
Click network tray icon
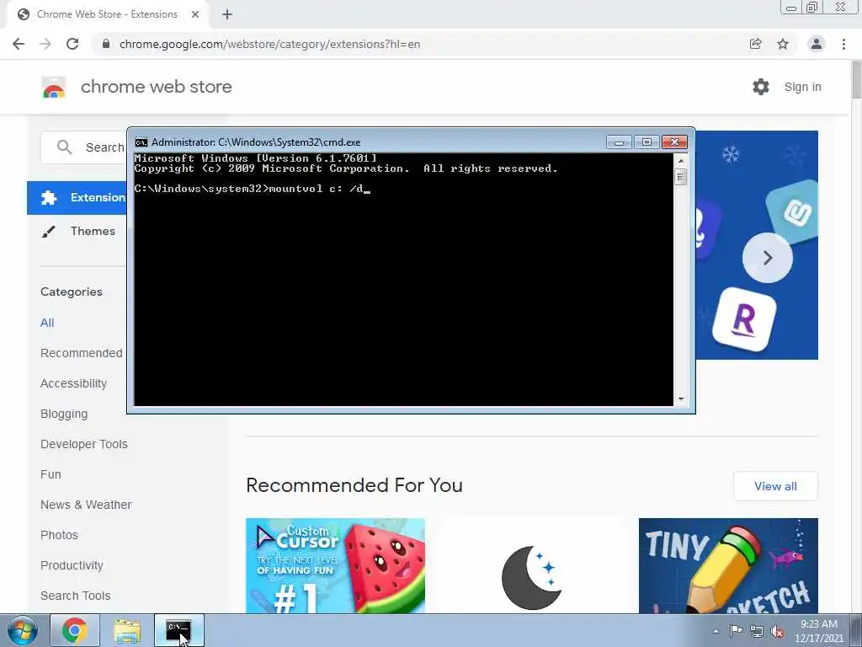tap(757, 631)
